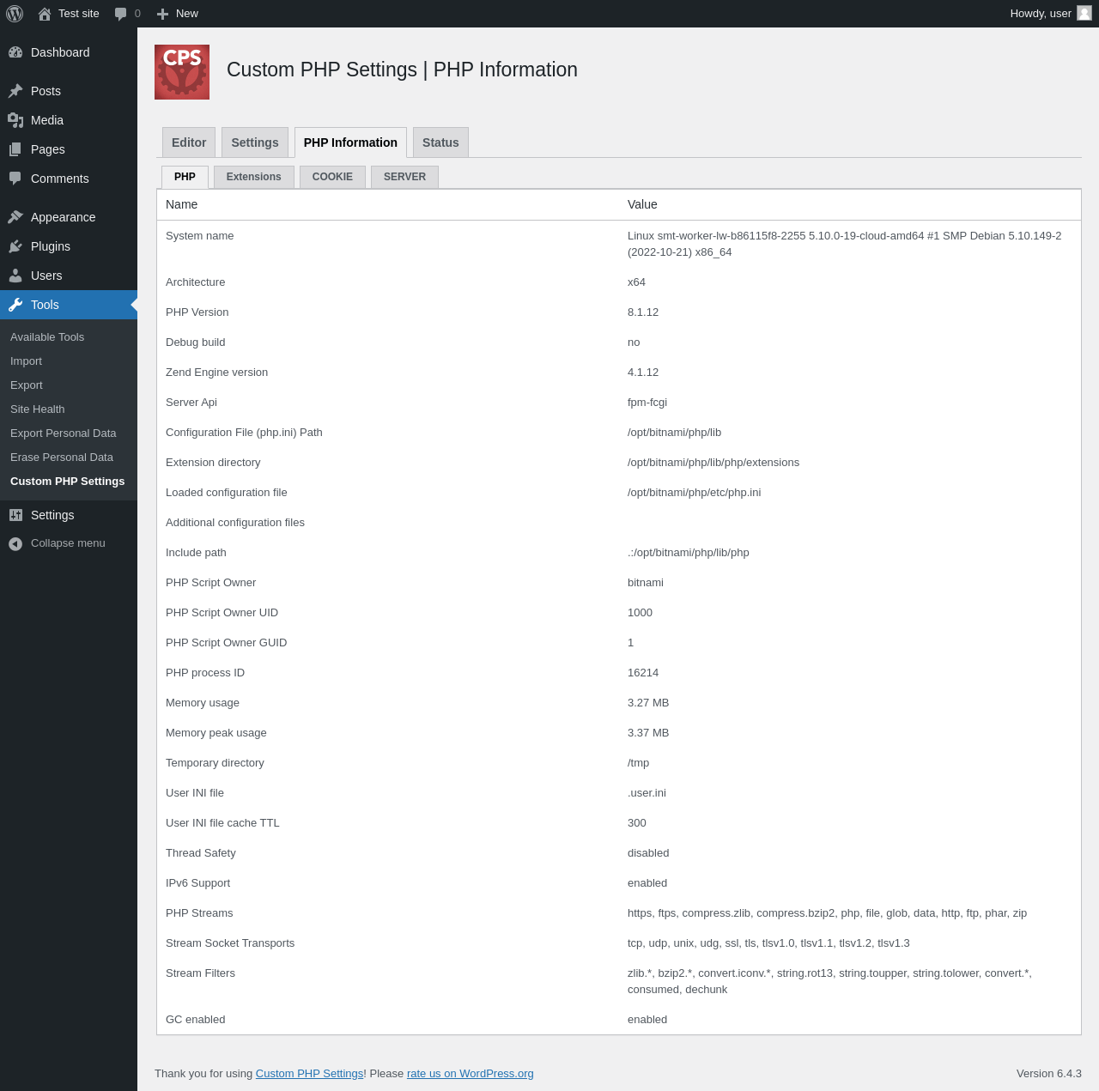The image size is (1099, 1091).
Task: Click the Architecture value x64
Action: pos(636,282)
